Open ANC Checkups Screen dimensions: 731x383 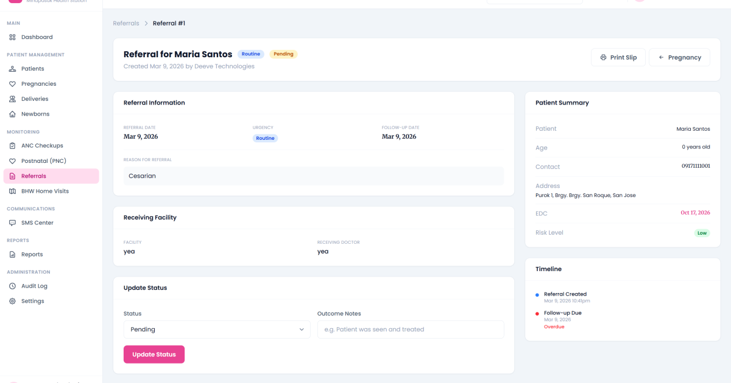[51, 146]
